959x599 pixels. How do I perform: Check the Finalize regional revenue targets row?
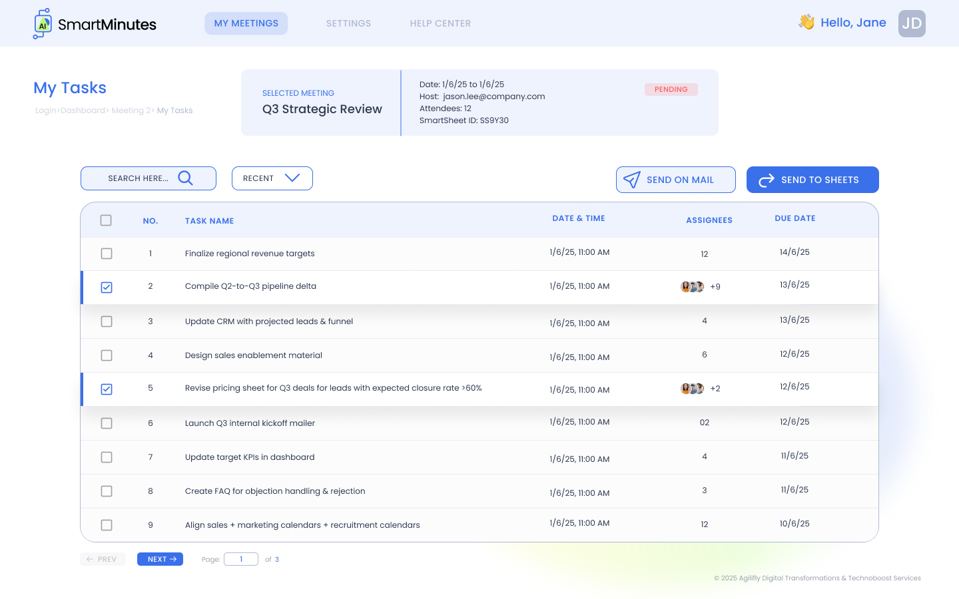[107, 254]
